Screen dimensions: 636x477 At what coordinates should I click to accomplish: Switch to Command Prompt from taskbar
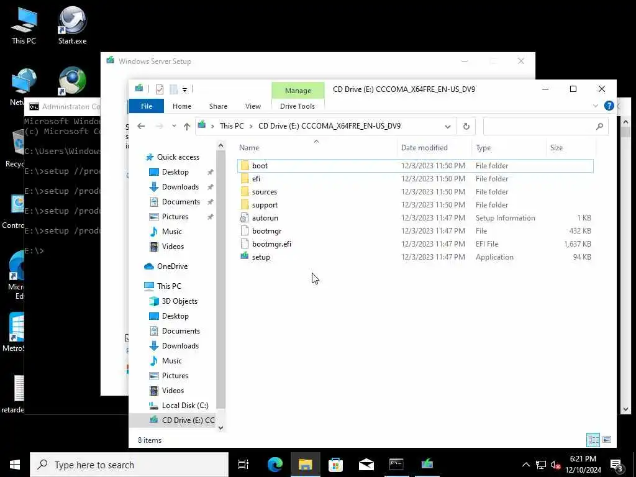[x=396, y=465]
